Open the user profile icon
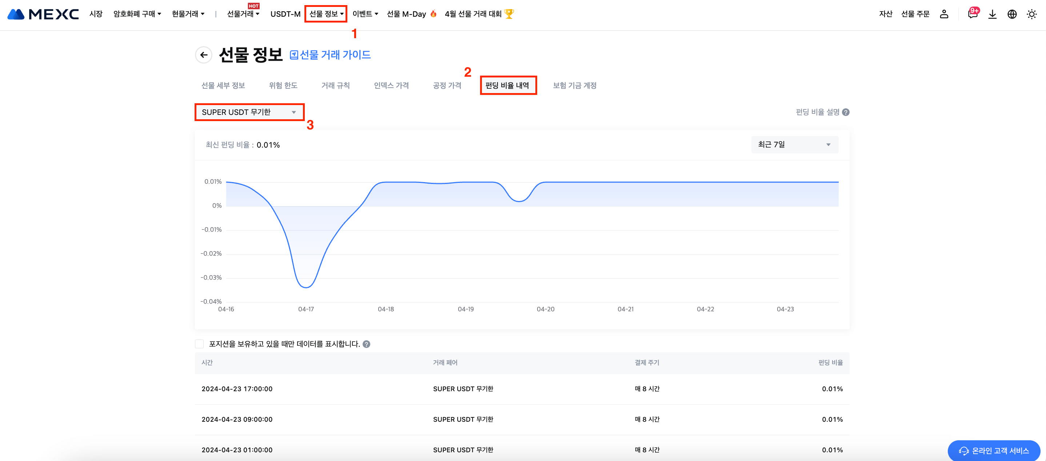The width and height of the screenshot is (1046, 461). coord(944,14)
